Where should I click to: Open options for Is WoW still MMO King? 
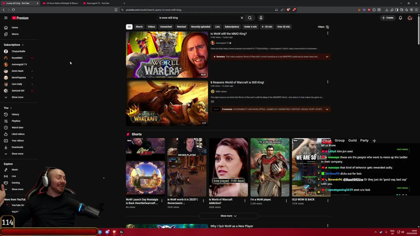point(327,33)
